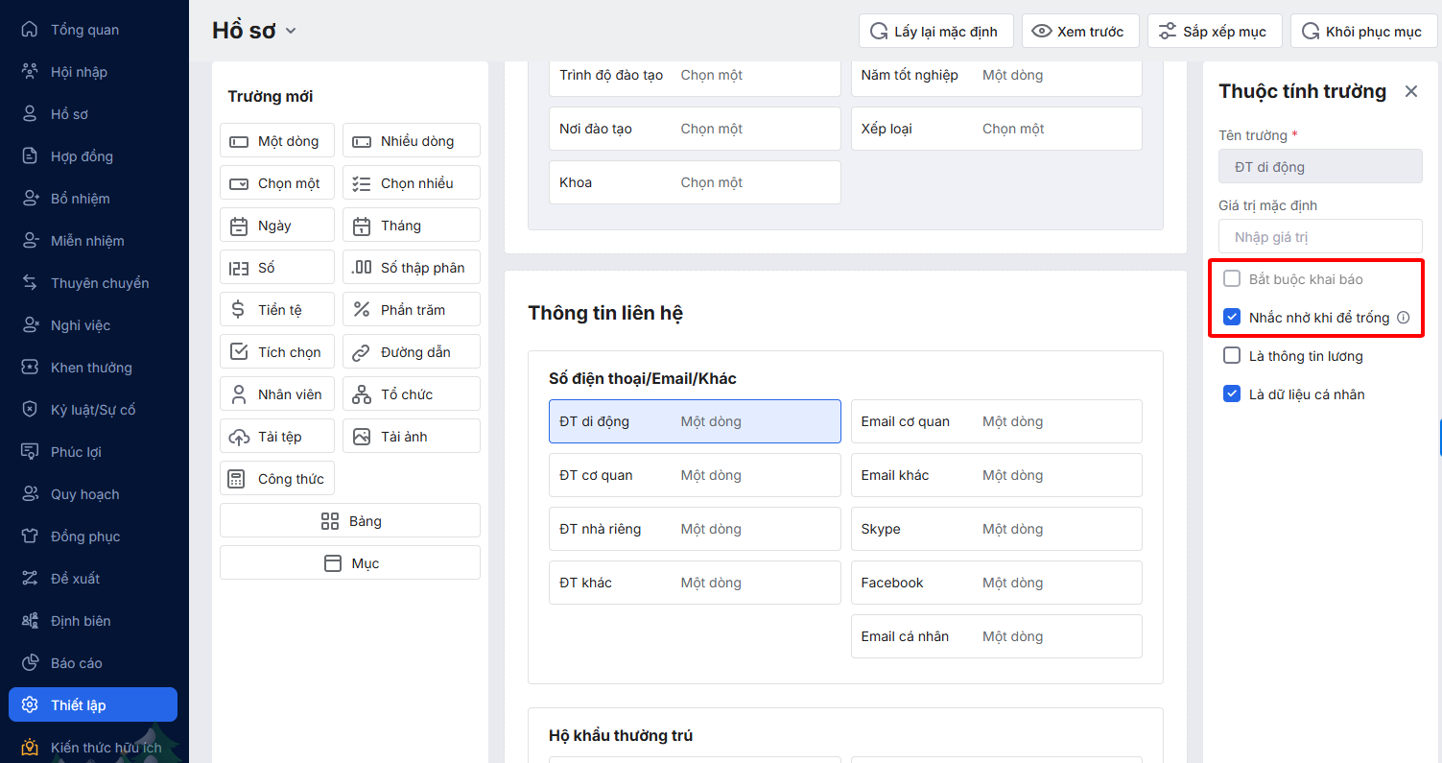The image size is (1442, 763).
Task: Uncheck Là dữ liệu cá nhân
Action: tap(1233, 394)
